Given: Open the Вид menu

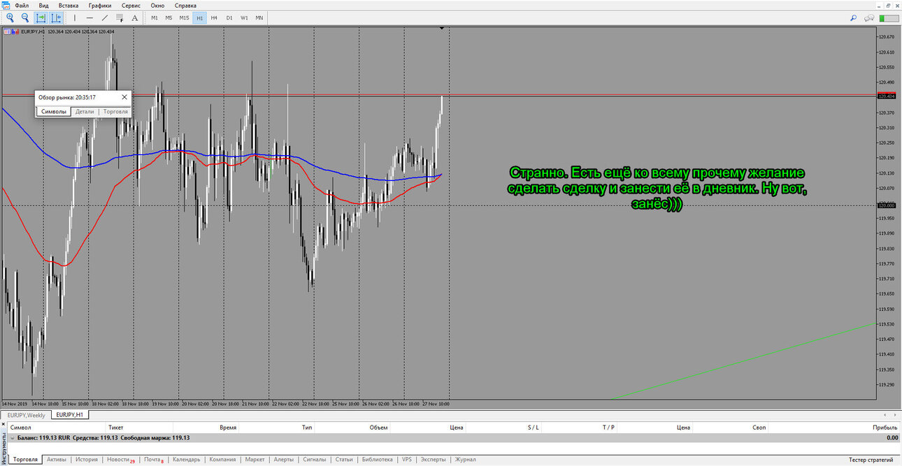Looking at the screenshot, I should coord(44,6).
